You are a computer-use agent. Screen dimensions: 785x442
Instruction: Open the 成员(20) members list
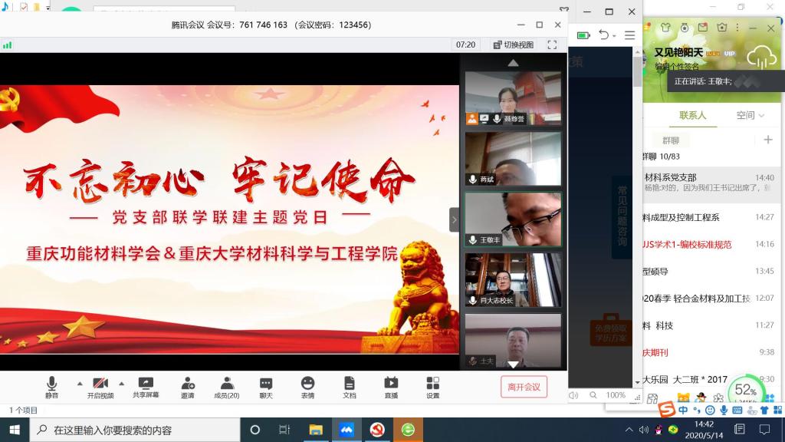coord(226,387)
